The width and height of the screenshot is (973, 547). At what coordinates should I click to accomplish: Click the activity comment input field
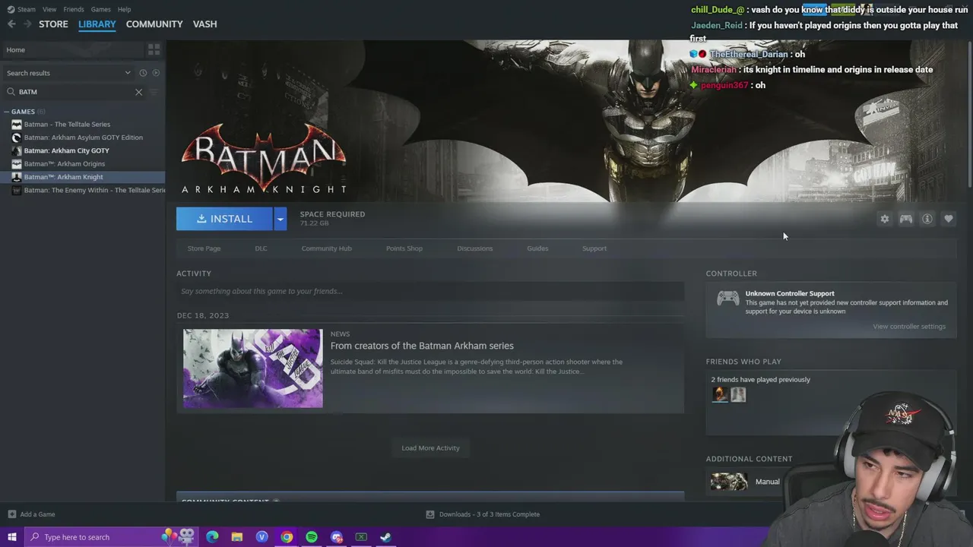[x=430, y=291]
